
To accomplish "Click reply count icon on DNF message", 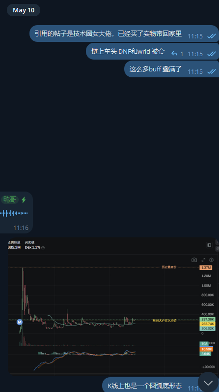I will [x=174, y=54].
